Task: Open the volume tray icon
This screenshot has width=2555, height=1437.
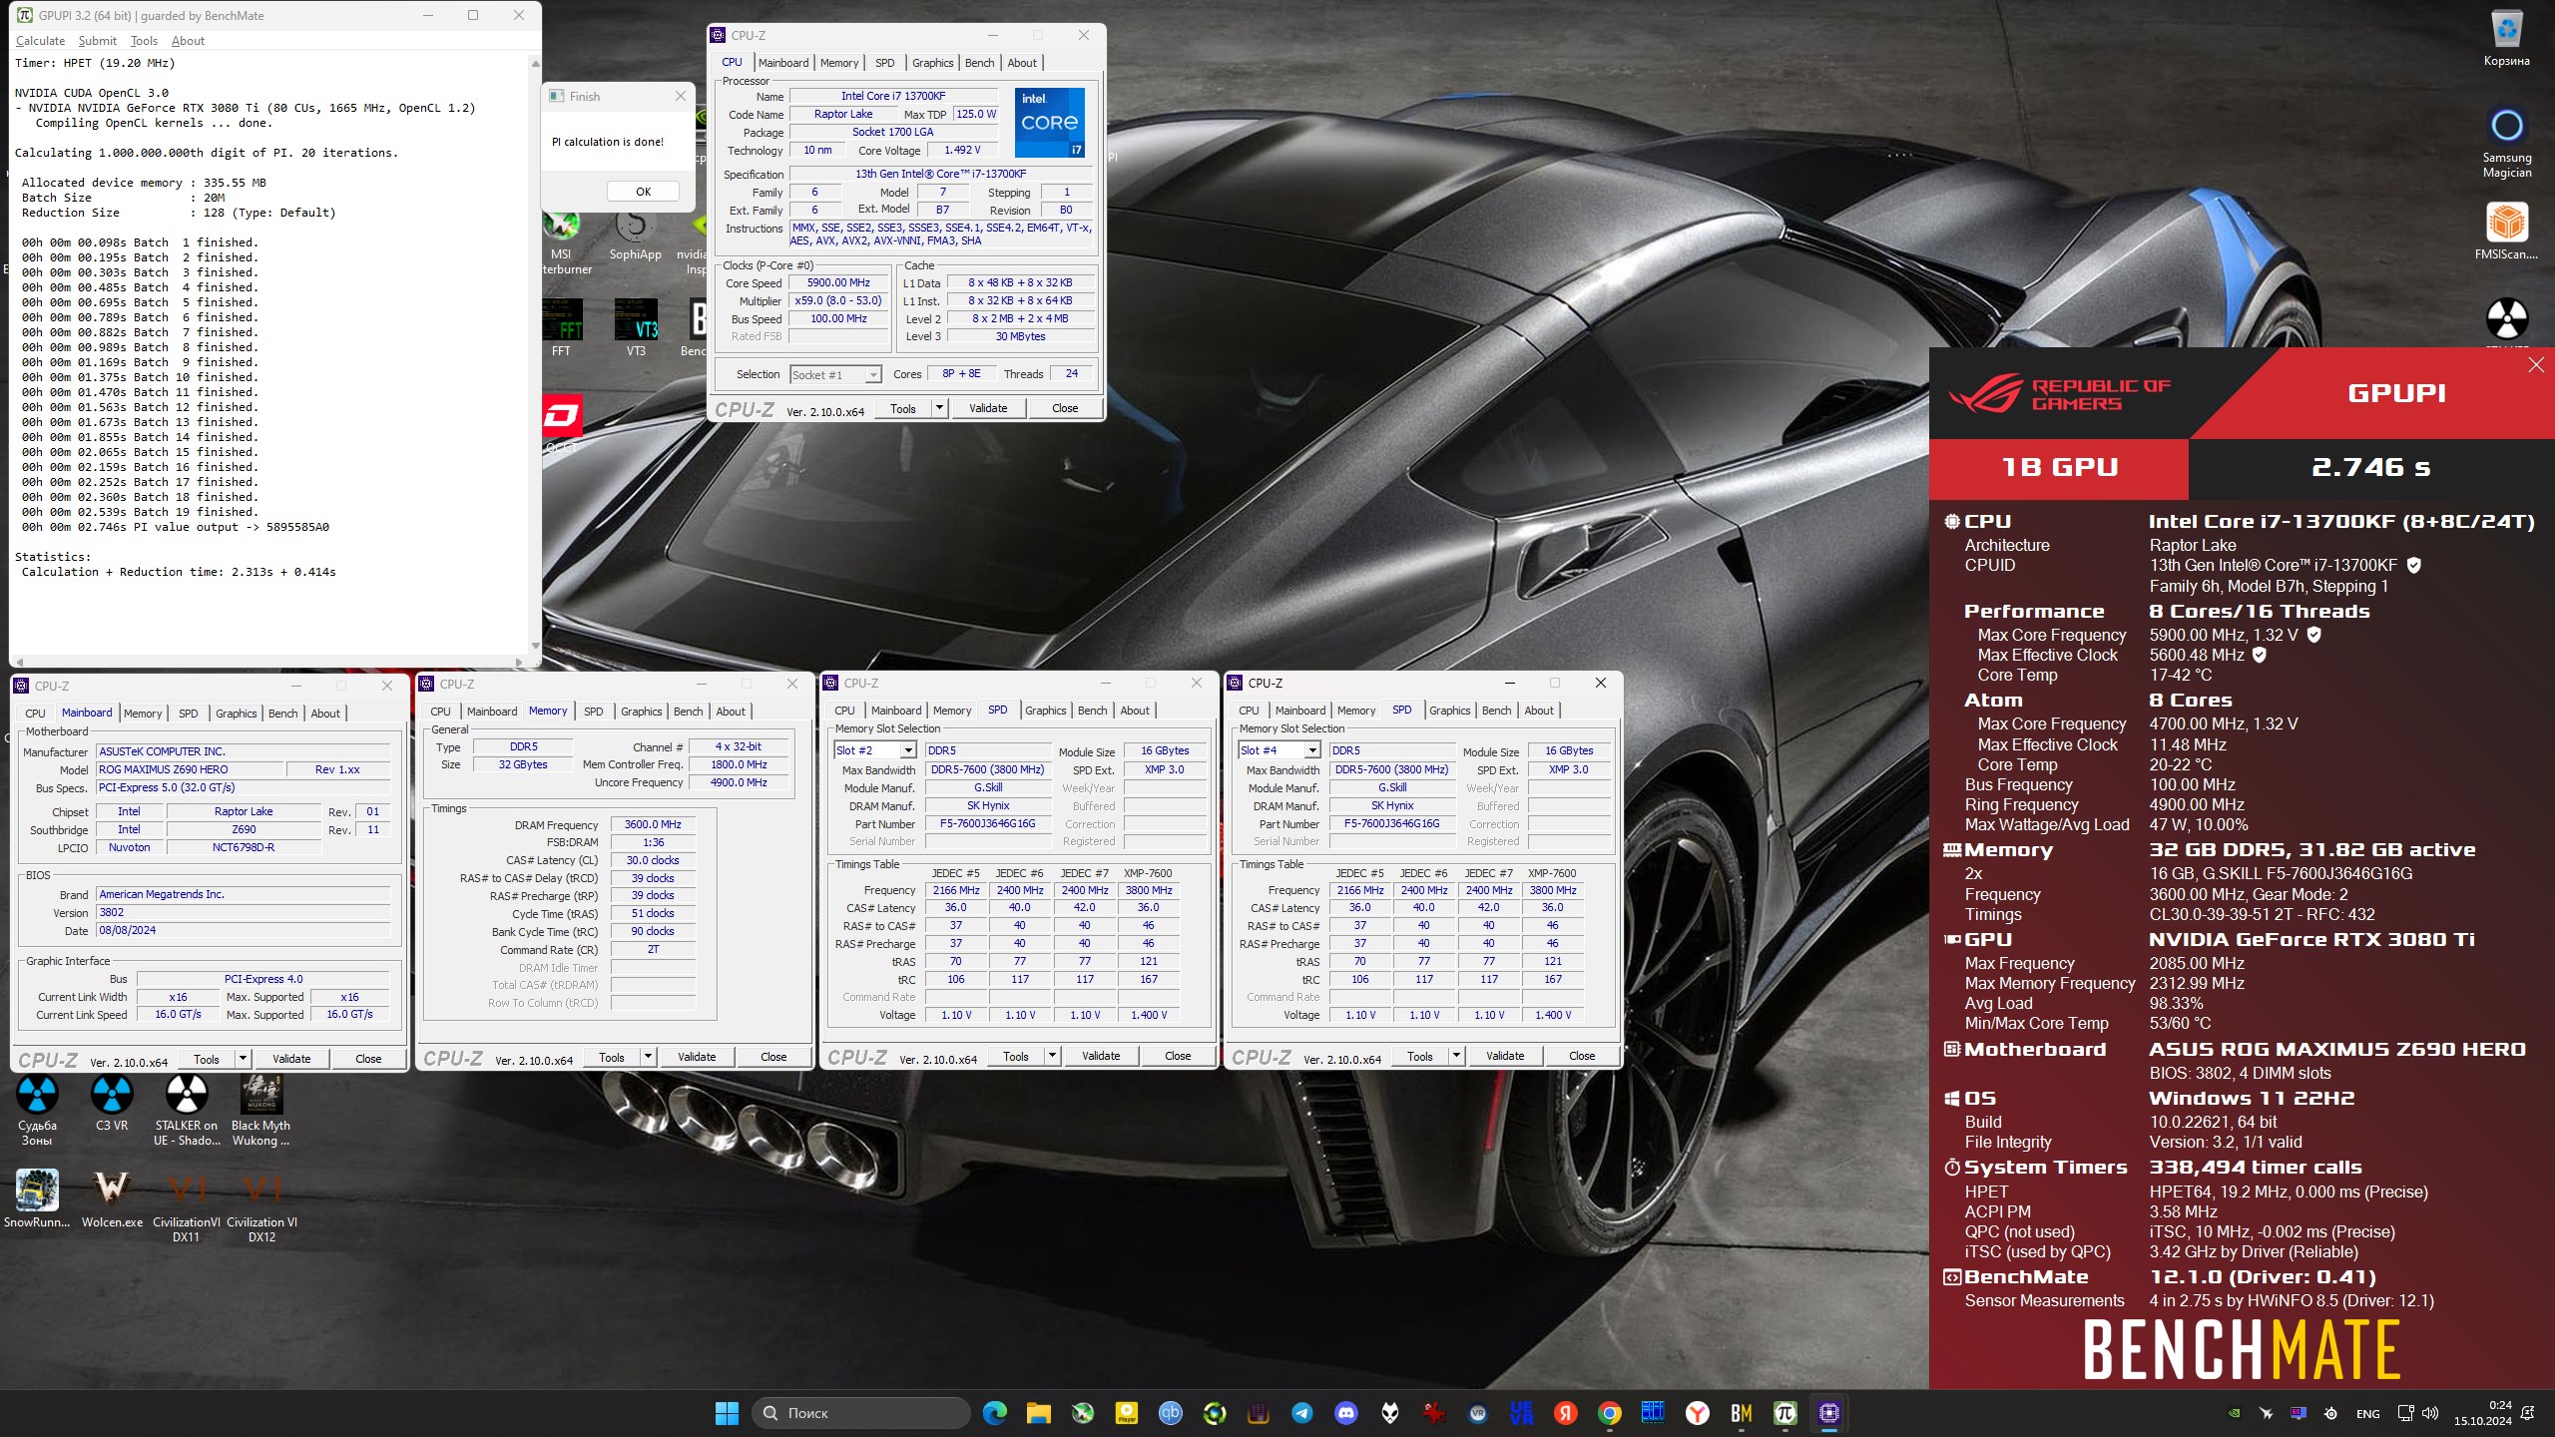Action: tap(2429, 1413)
